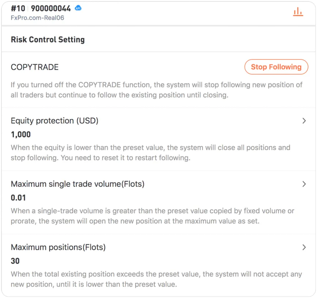This screenshot has width=317, height=298.
Task: Select account number 900000044
Action: pos(51,8)
